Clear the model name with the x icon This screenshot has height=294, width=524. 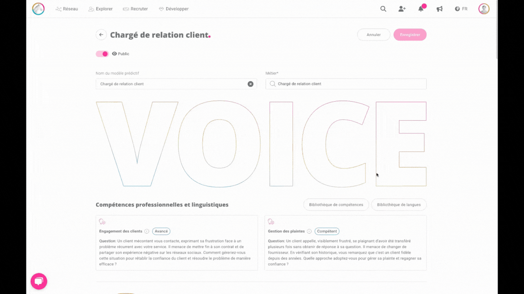click(250, 83)
